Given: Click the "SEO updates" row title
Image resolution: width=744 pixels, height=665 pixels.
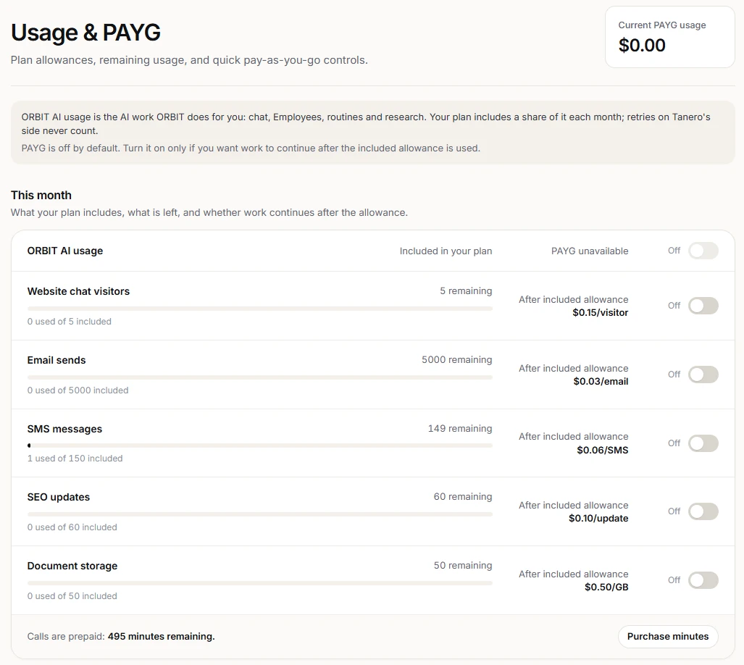Looking at the screenshot, I should coord(59,497).
